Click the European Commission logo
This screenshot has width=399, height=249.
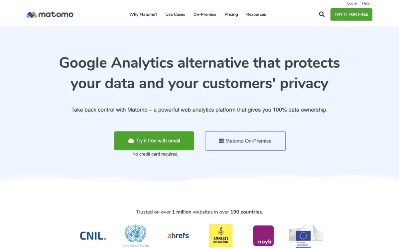303,236
